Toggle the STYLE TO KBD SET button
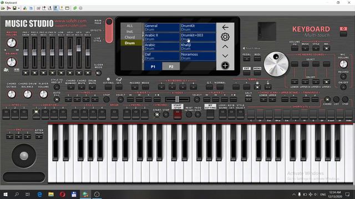 (x=57, y=87)
